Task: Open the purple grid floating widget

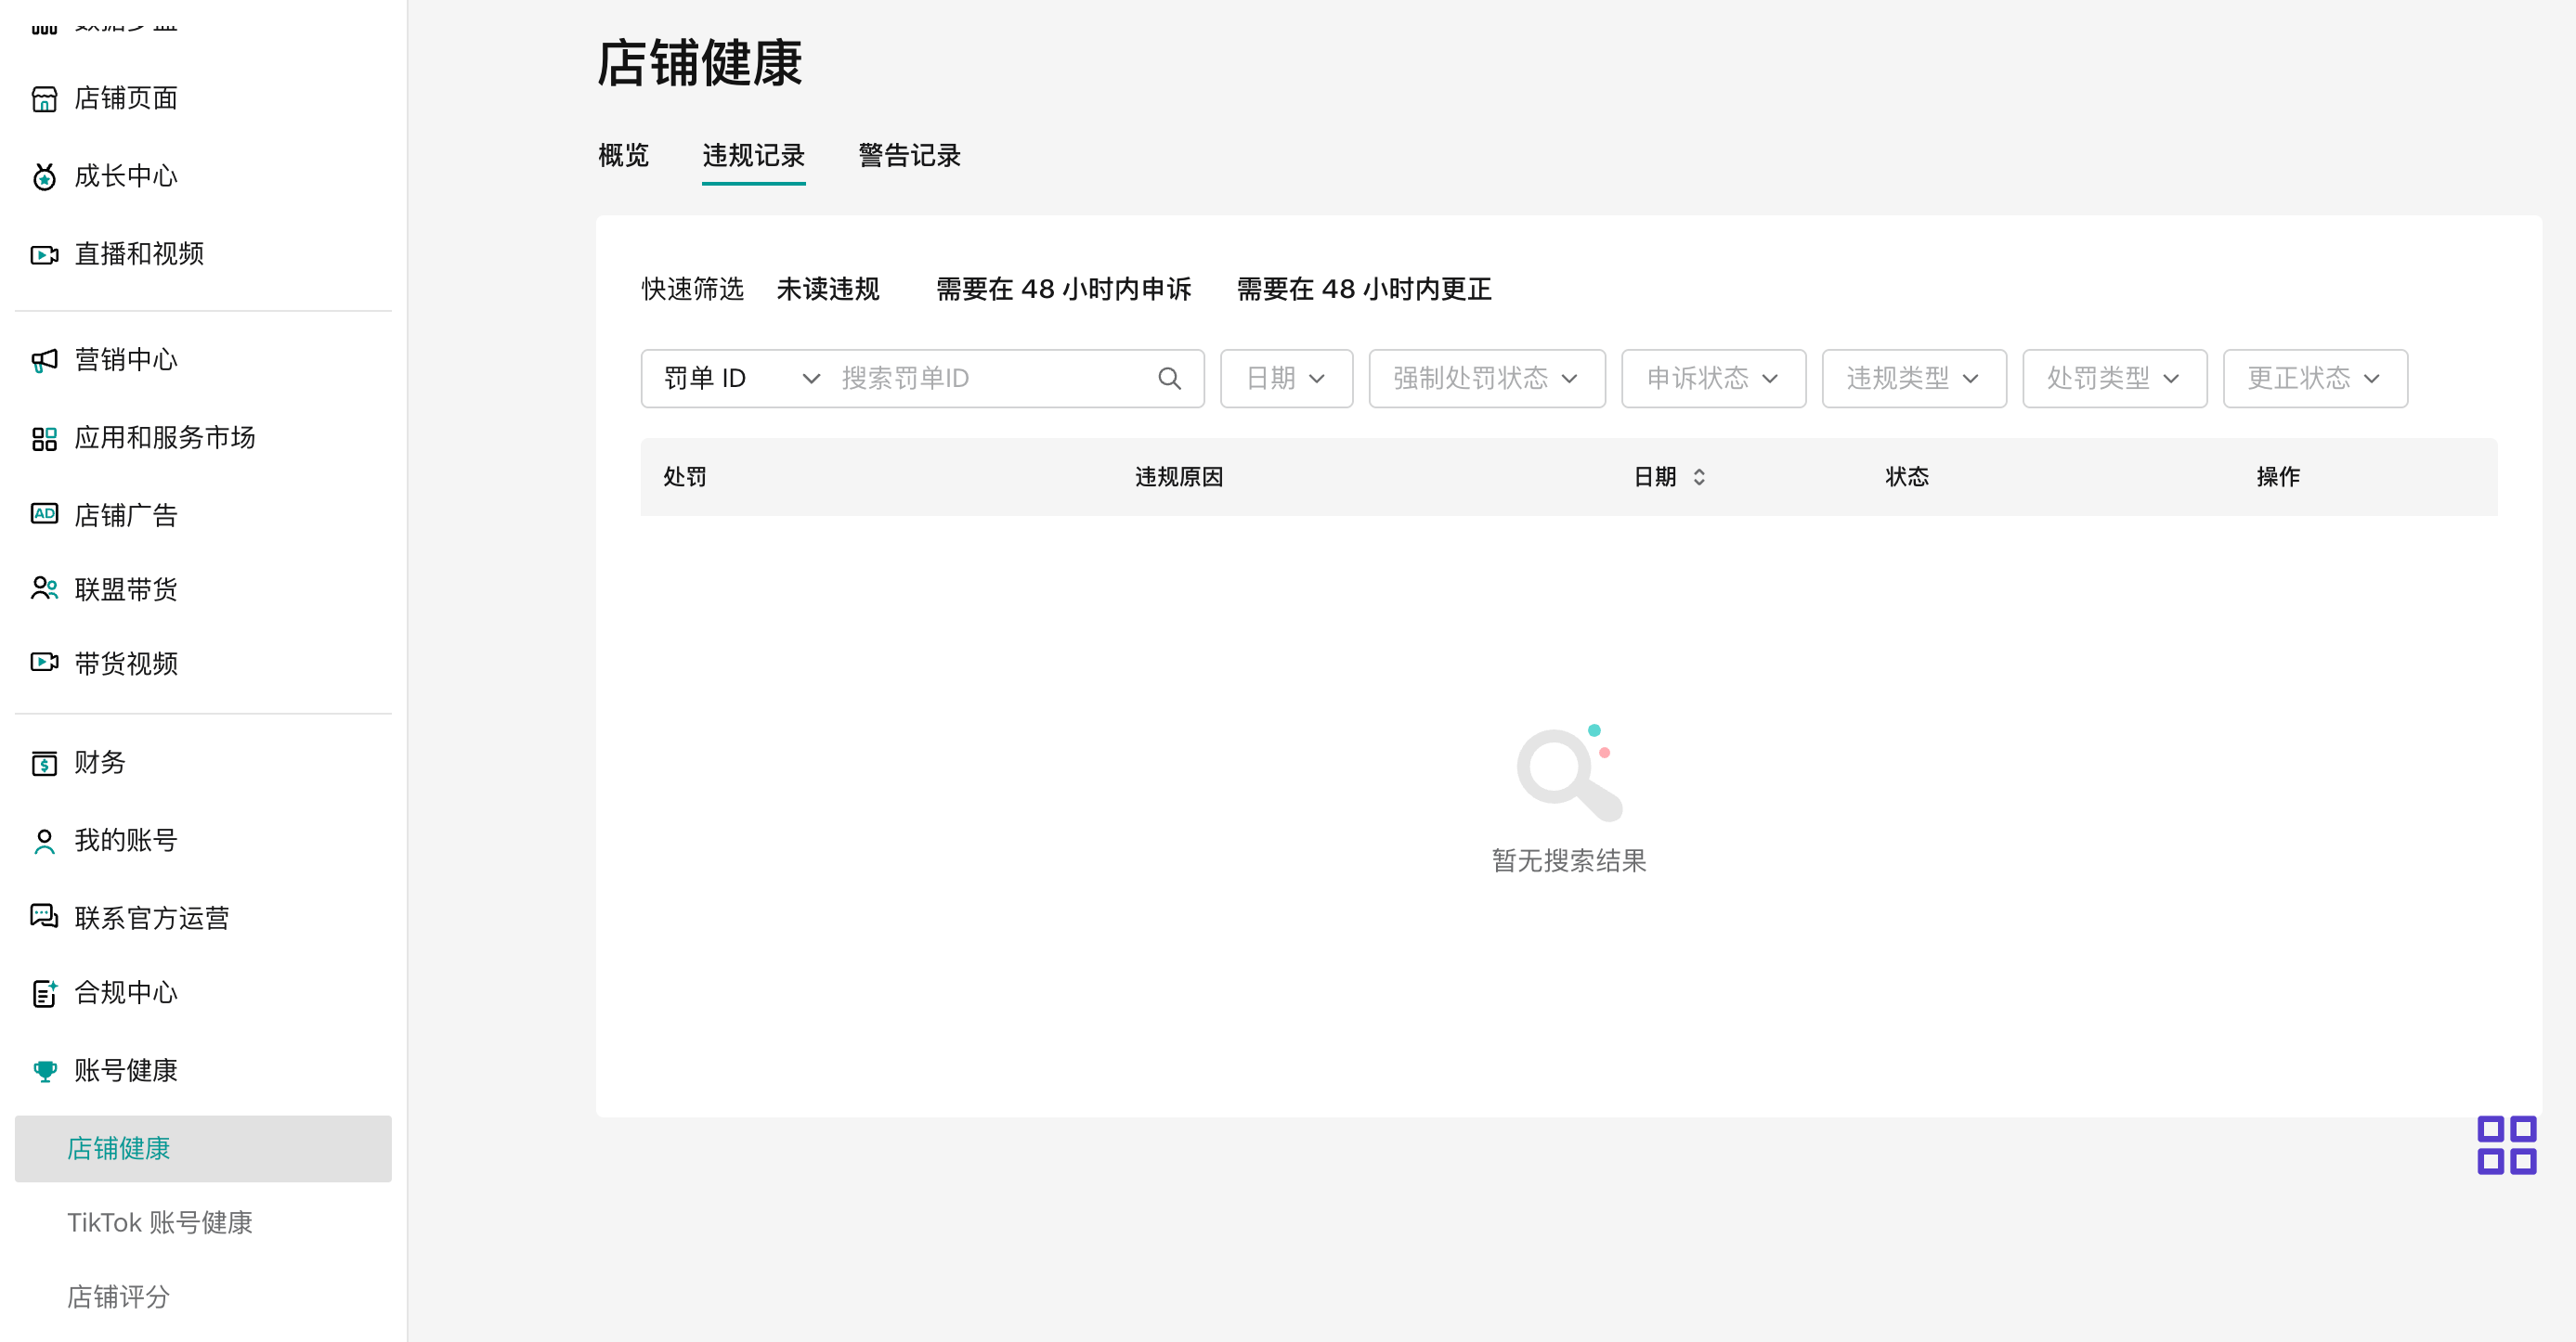Action: click(2506, 1145)
